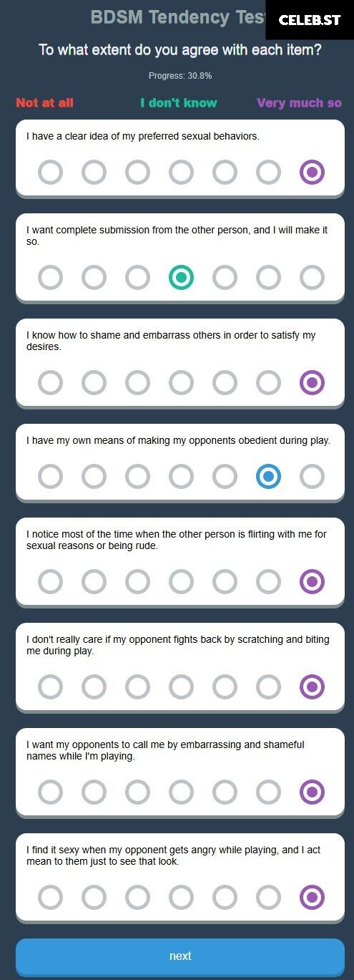
Task: Click the 'I don't know' green legend label
Action: tap(179, 103)
